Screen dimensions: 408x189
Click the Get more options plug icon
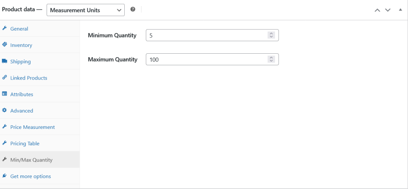click(x=4, y=176)
